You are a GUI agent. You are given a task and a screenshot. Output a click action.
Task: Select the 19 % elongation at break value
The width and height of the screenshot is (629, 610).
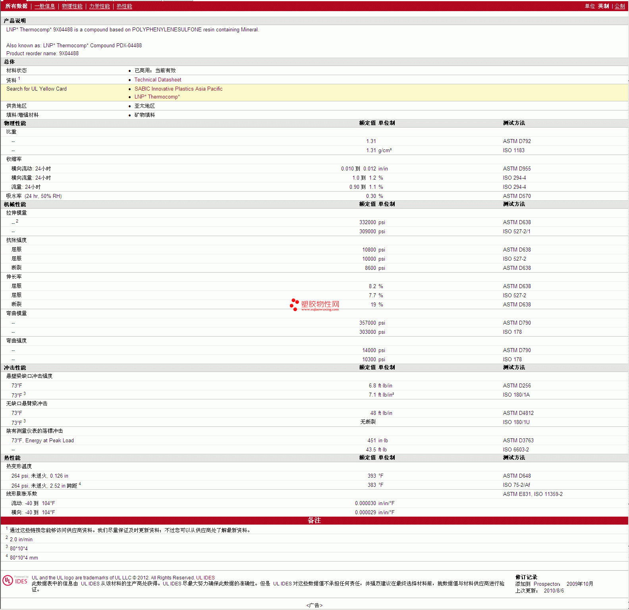click(x=377, y=304)
